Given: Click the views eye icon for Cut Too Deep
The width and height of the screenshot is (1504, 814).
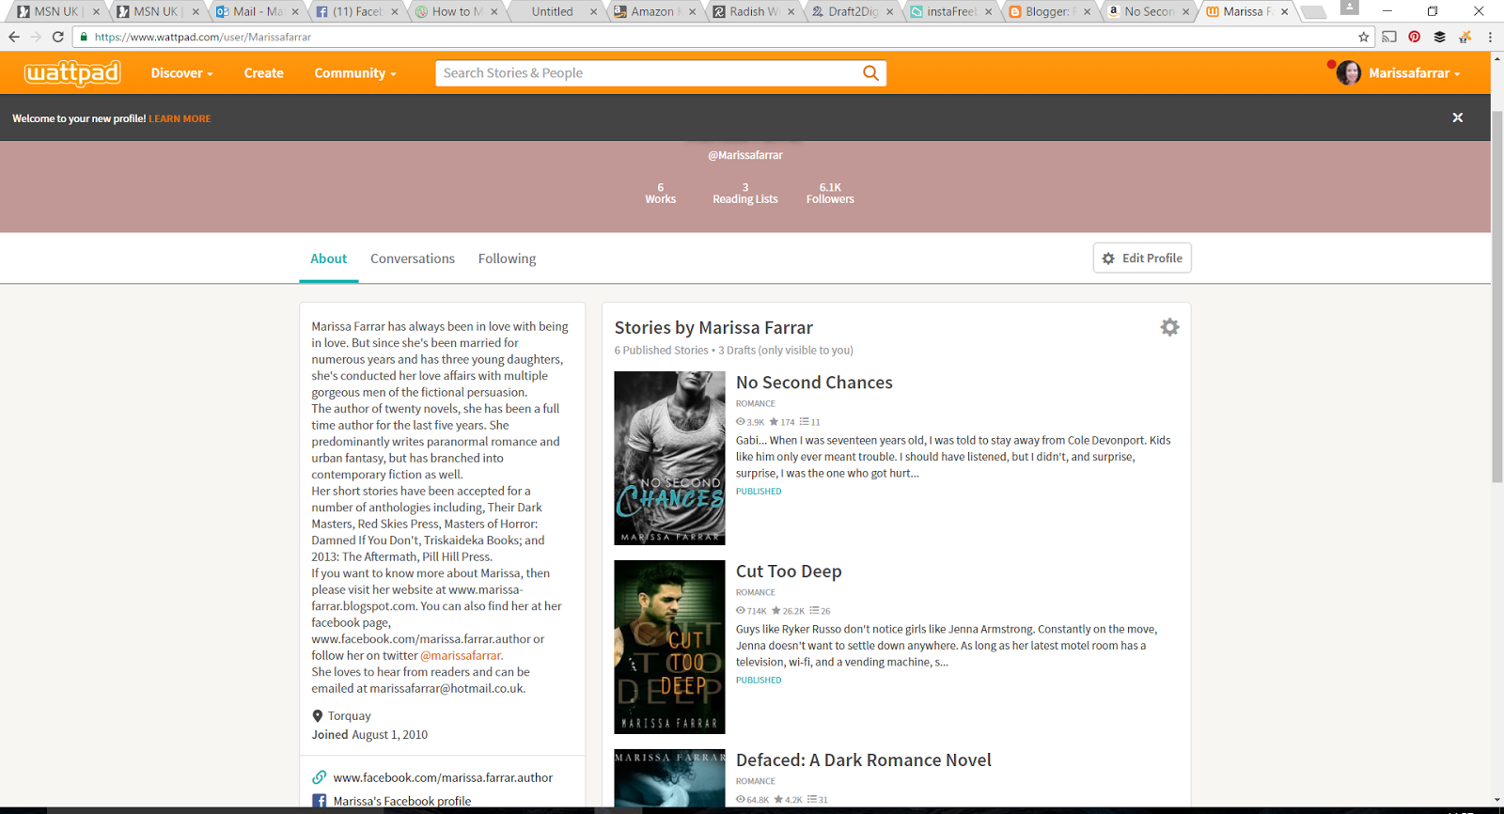Looking at the screenshot, I should pyautogui.click(x=741, y=611).
